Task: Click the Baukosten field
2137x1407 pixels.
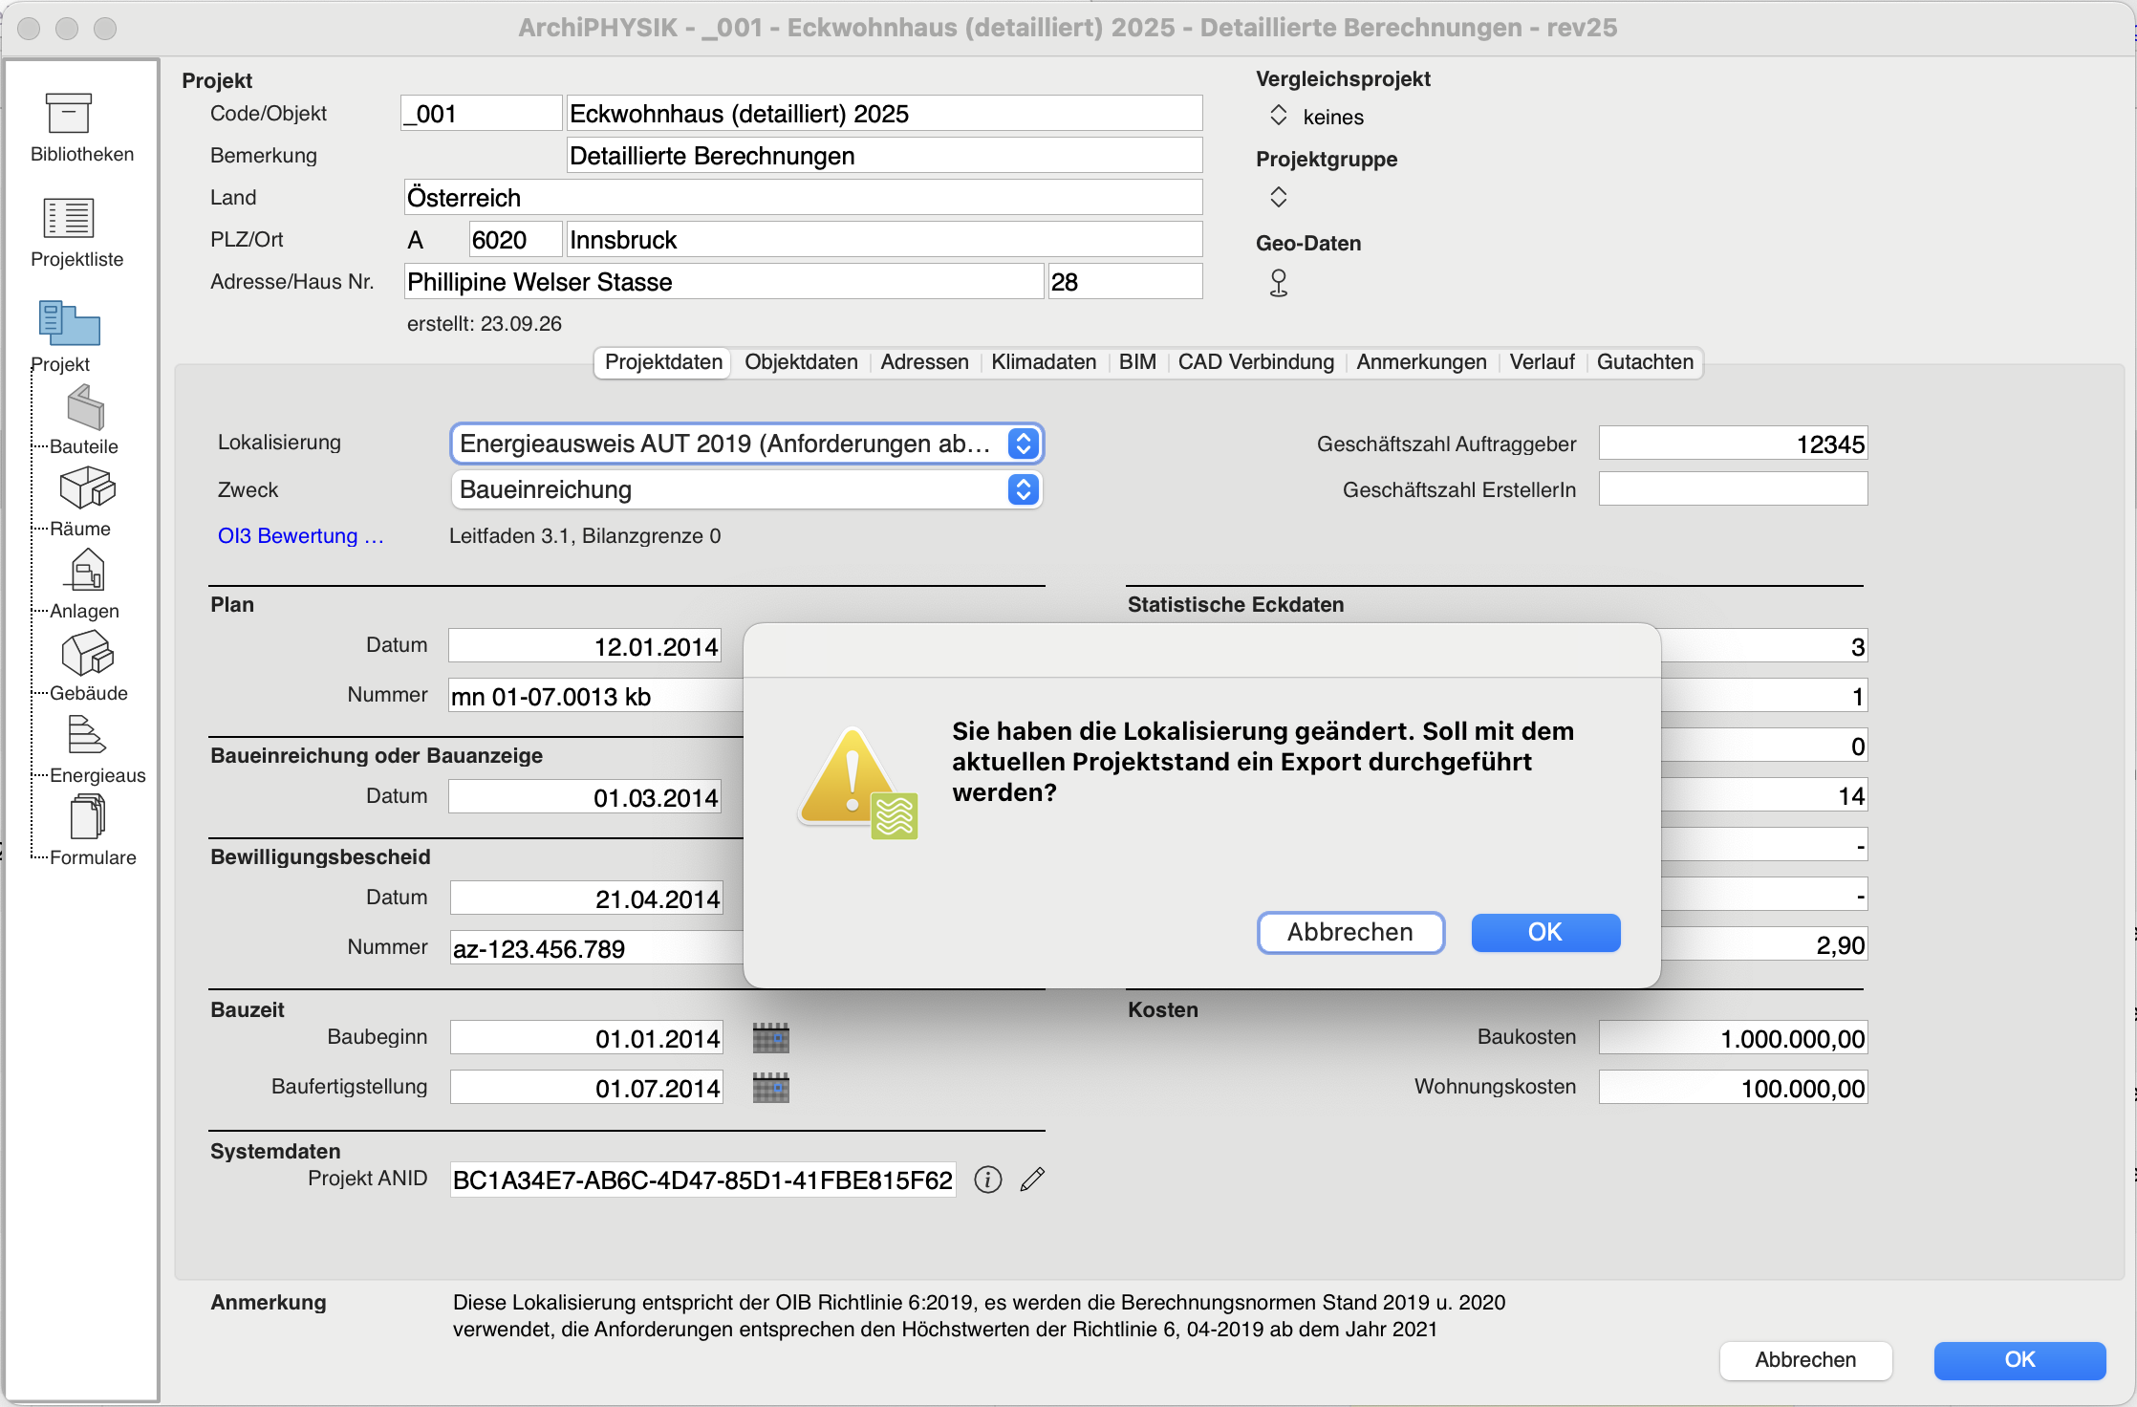Action: coord(1733,1038)
